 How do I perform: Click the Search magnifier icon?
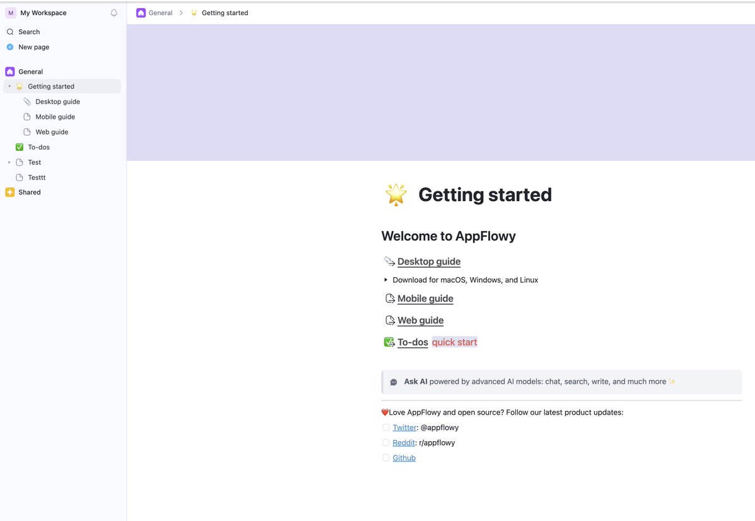(10, 31)
